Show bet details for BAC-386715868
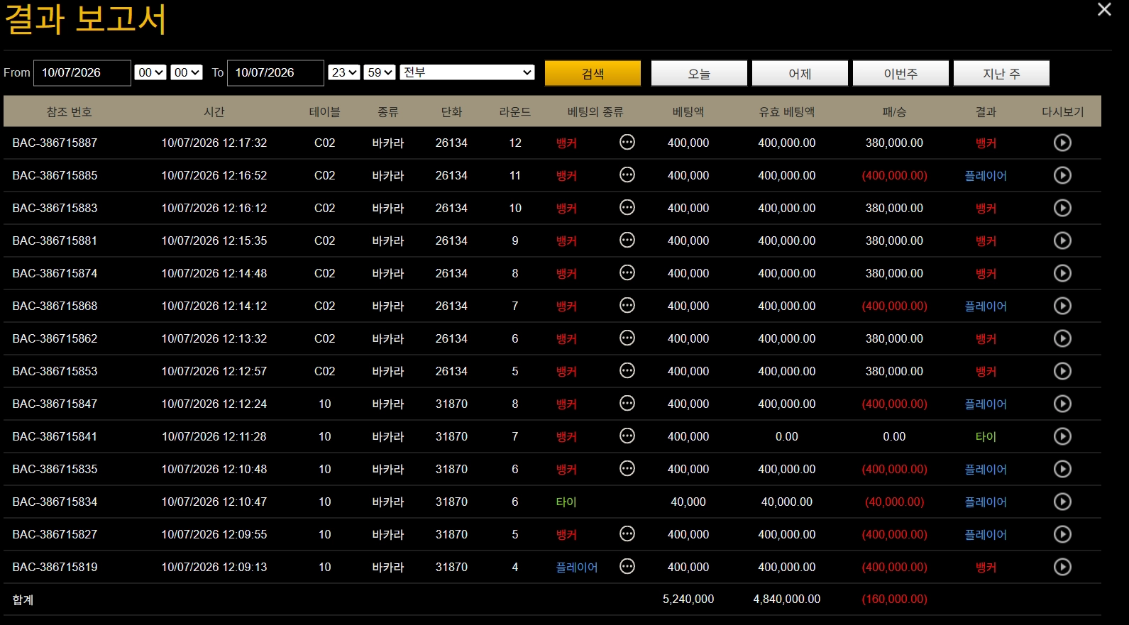 click(627, 305)
